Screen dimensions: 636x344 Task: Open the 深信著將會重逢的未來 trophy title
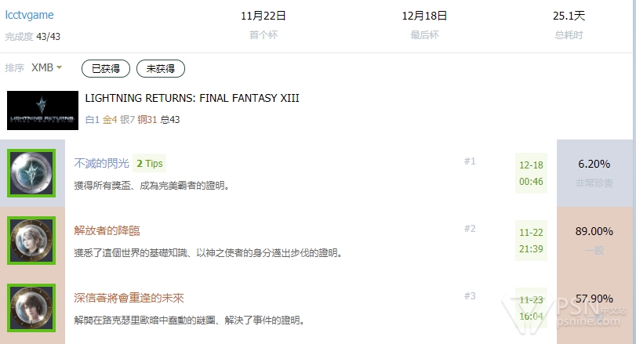point(129,298)
